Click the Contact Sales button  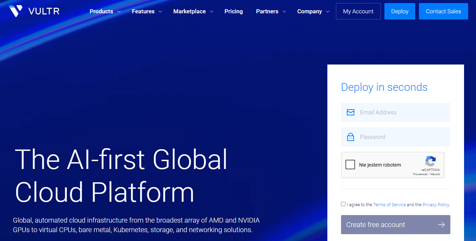[x=443, y=11]
